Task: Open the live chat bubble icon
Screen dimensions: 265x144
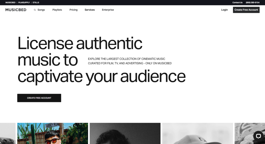Action: pyautogui.click(x=258, y=136)
